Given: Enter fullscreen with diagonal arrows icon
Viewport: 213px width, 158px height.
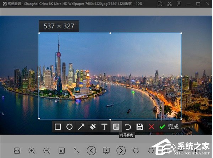Looking at the screenshot, I should click(x=76, y=151).
